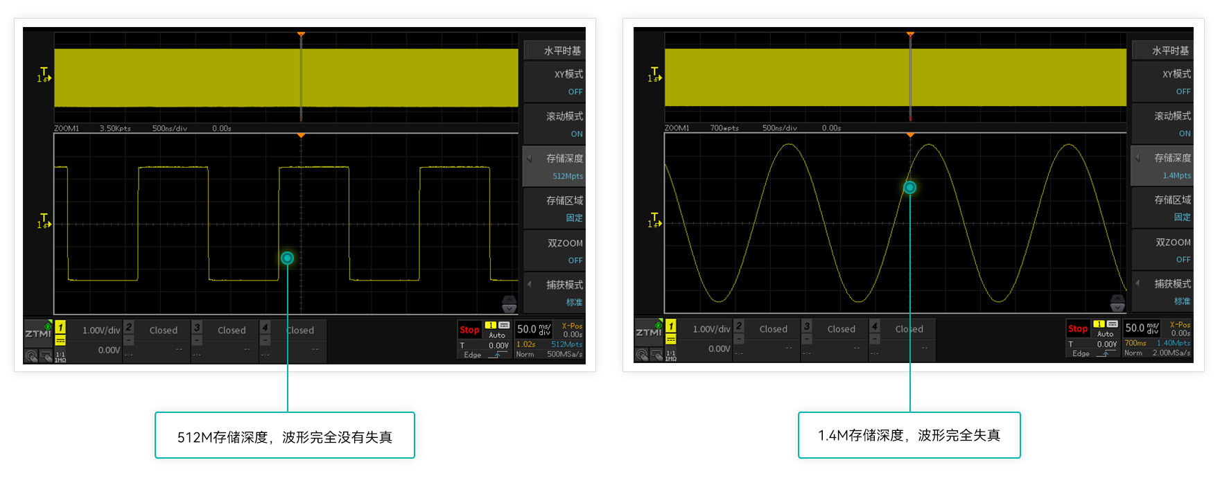
Task: Click the ZTMI logo on left oscilloscope
Action: pos(38,333)
